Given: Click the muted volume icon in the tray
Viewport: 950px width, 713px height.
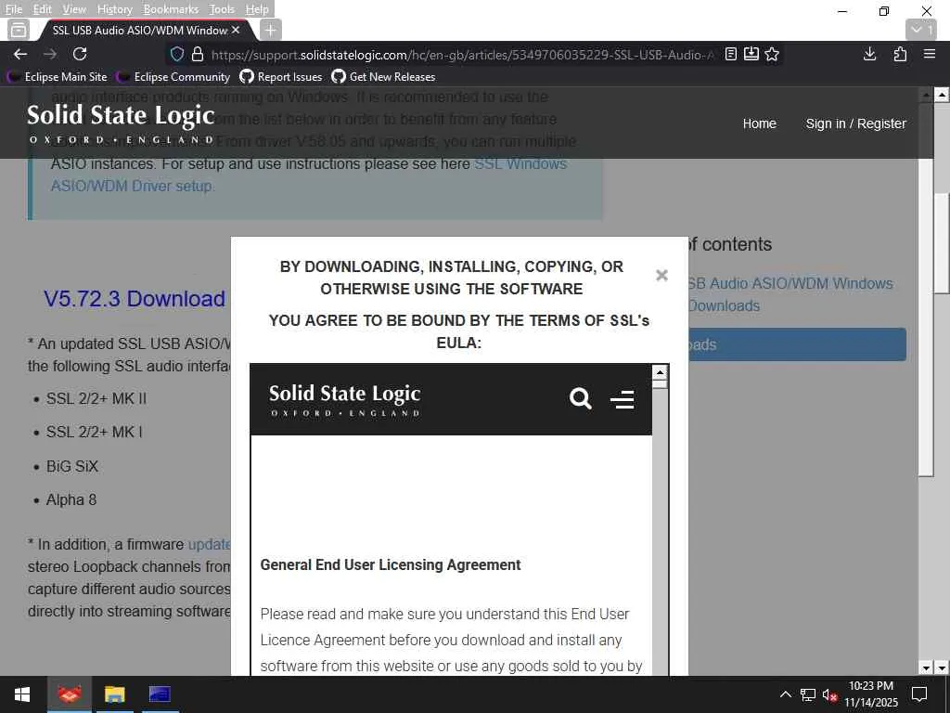Looking at the screenshot, I should [x=830, y=694].
